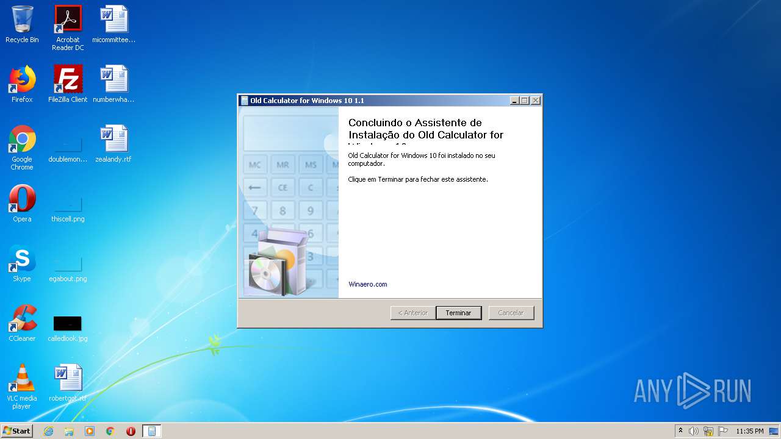Select the doublemon file icon

68,148
